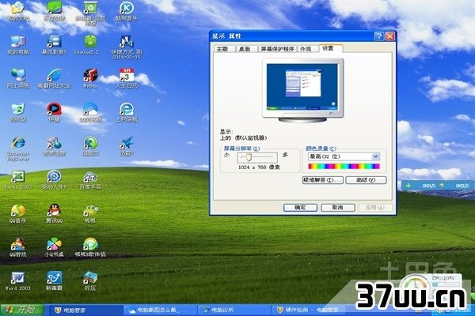Open 新毒霸 antivirus icon

click(x=54, y=279)
